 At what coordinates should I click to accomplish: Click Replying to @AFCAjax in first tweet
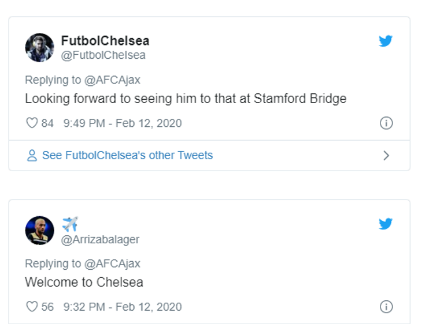pos(83,80)
